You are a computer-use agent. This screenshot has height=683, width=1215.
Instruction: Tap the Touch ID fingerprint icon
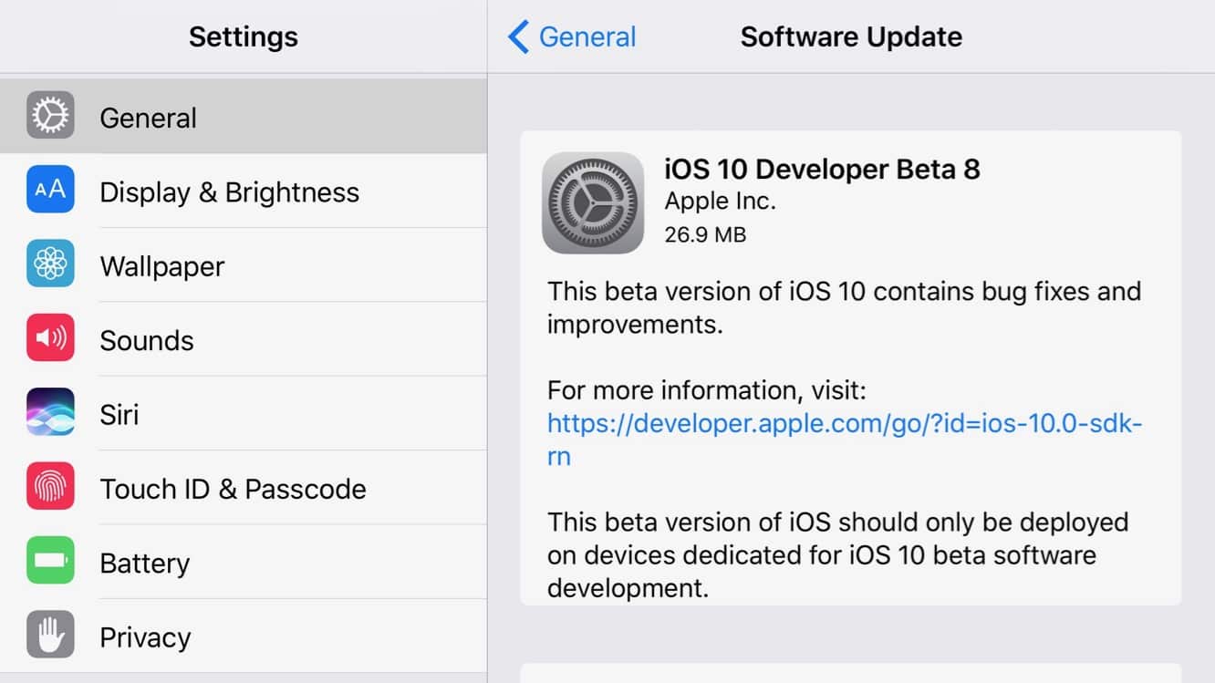(x=50, y=487)
